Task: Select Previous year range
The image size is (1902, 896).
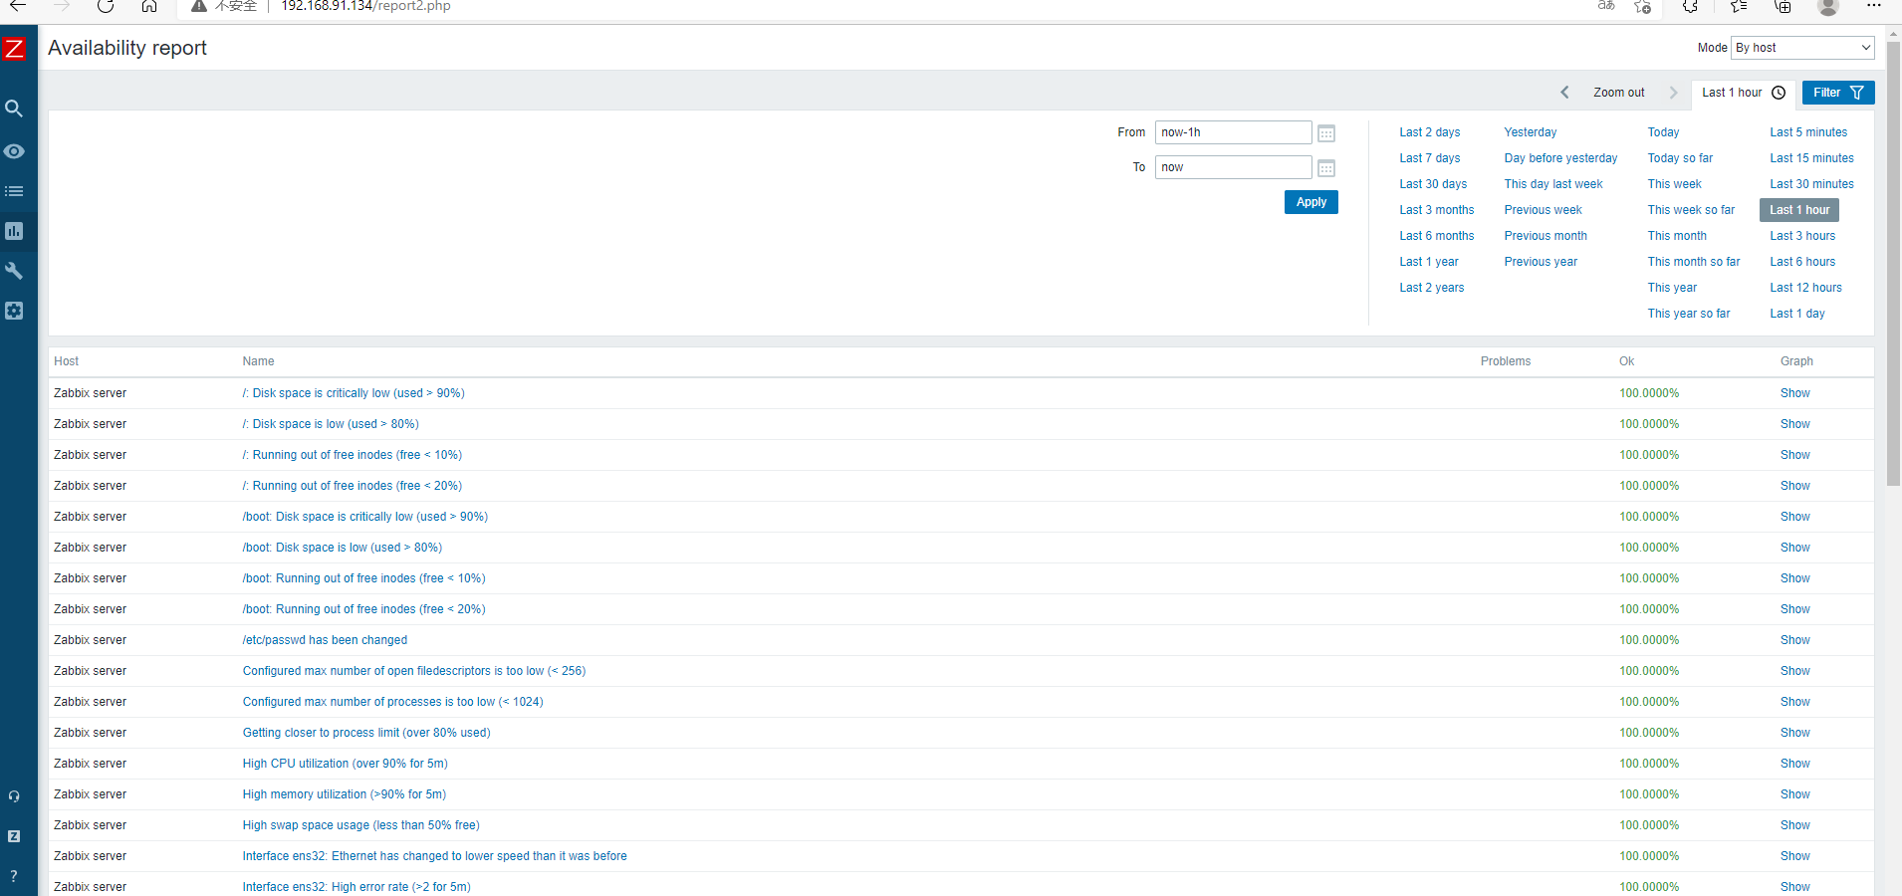Action: pyautogui.click(x=1541, y=262)
